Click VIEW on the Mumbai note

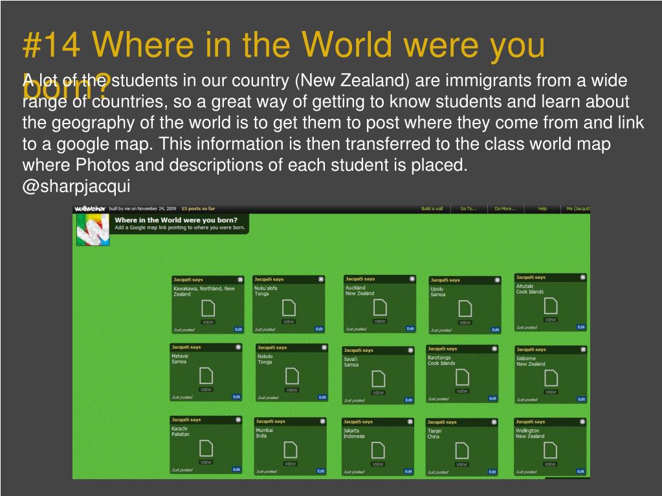coord(291,464)
